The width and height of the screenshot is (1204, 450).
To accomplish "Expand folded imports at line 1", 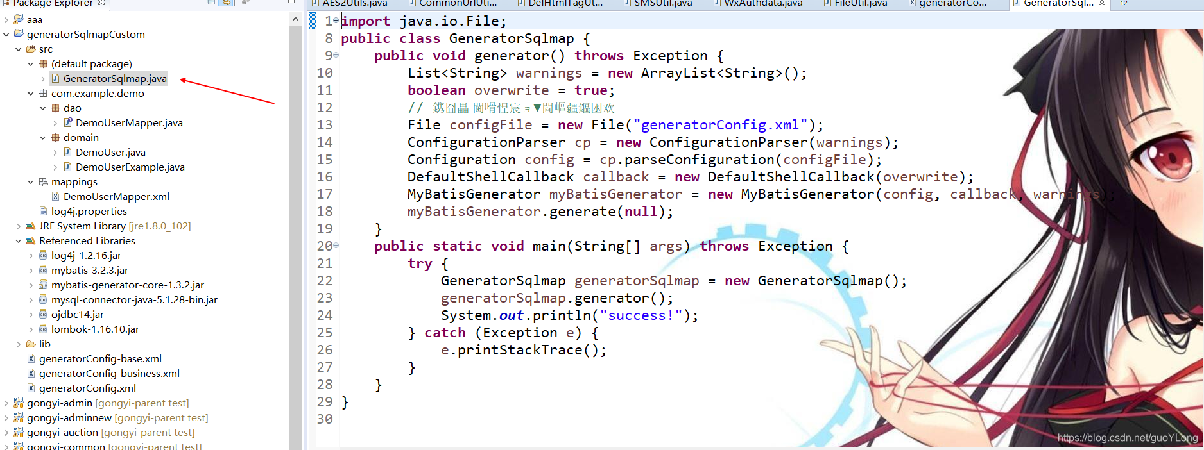I will click(336, 21).
